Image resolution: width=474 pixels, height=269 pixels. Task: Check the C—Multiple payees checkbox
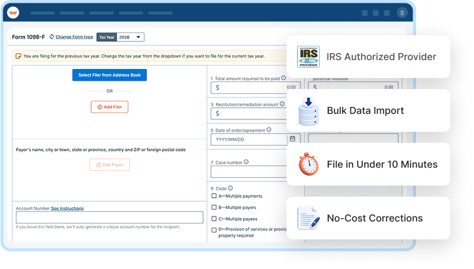tap(214, 219)
